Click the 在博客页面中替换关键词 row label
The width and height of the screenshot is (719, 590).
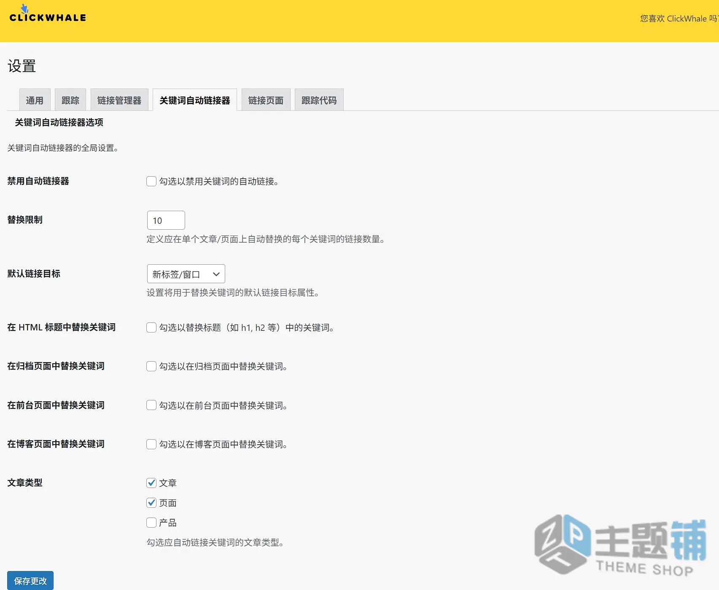(56, 444)
